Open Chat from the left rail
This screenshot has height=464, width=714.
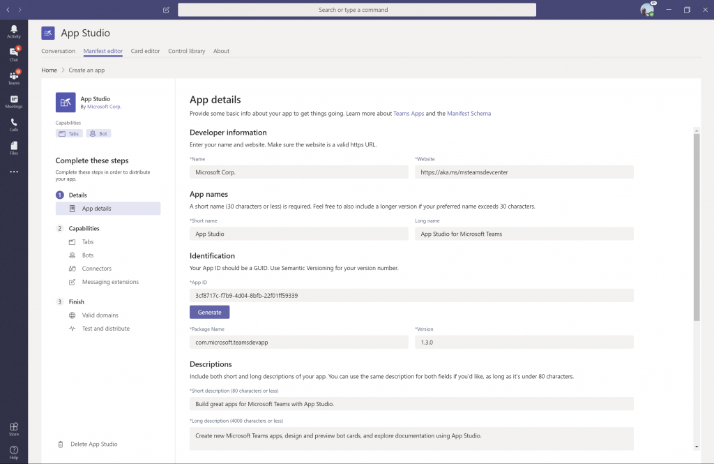click(13, 54)
